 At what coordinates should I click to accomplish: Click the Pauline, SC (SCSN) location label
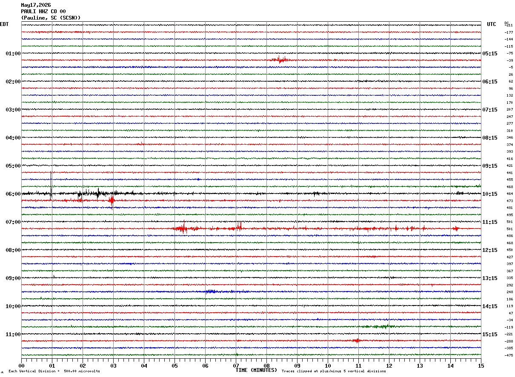(51, 18)
